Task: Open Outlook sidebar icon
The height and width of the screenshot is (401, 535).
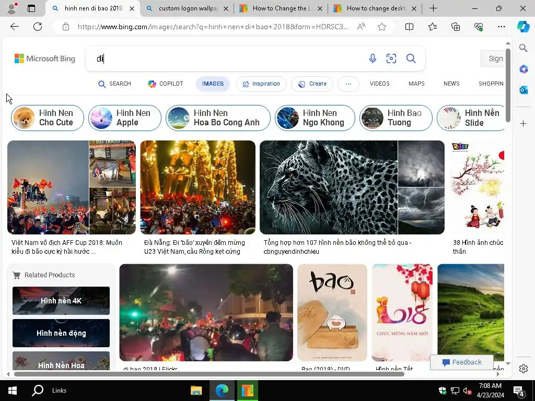Action: click(524, 90)
